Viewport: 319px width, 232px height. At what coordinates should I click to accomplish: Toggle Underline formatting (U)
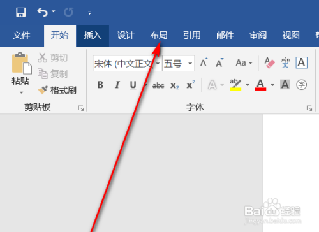(133, 85)
